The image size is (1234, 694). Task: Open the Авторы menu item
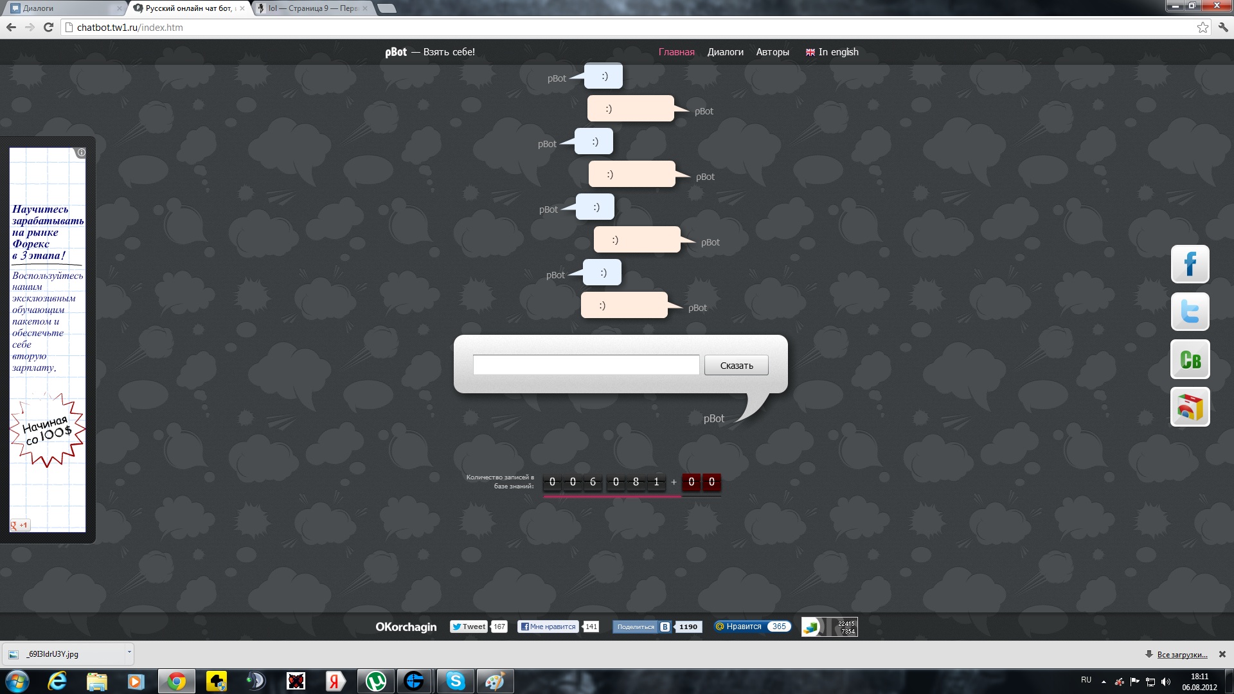pos(772,52)
